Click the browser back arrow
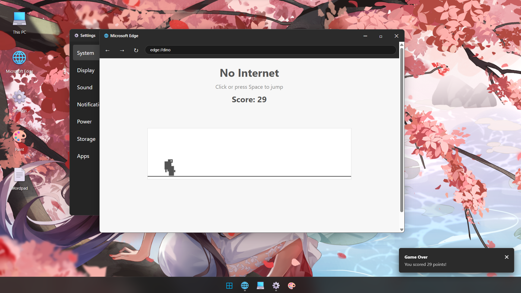 point(107,50)
